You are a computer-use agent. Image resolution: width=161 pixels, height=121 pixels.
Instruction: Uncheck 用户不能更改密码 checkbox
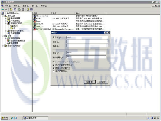(53, 65)
